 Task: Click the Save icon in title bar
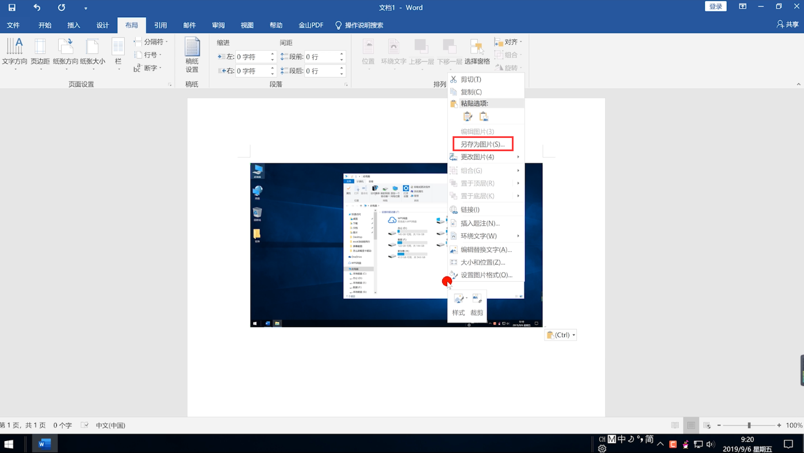tap(12, 7)
